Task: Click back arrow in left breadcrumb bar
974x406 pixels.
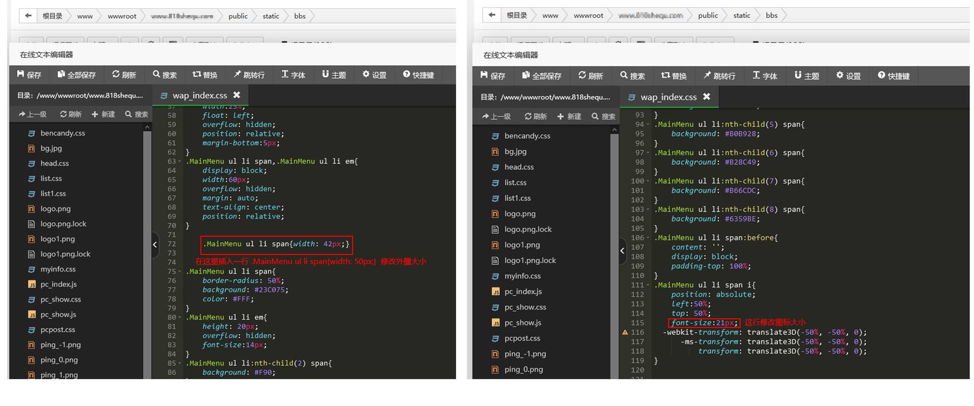Action: [28, 16]
